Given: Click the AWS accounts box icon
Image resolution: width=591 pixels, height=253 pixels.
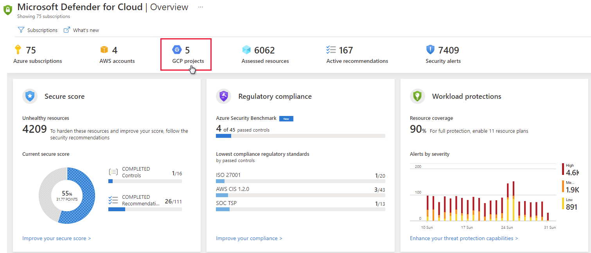Looking at the screenshot, I should 104,50.
